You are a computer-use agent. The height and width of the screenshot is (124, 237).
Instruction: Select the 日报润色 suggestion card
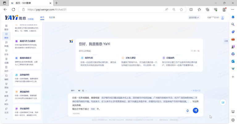(x=180, y=62)
